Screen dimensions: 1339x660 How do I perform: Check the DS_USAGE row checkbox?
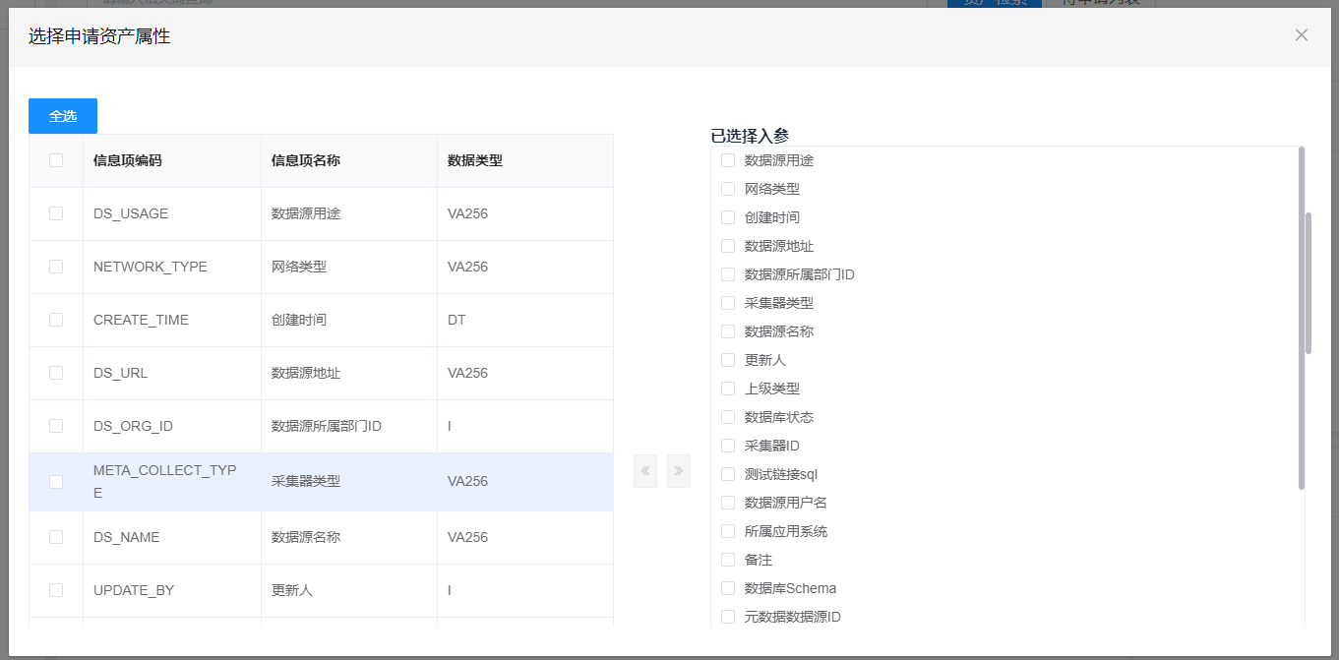(56, 213)
